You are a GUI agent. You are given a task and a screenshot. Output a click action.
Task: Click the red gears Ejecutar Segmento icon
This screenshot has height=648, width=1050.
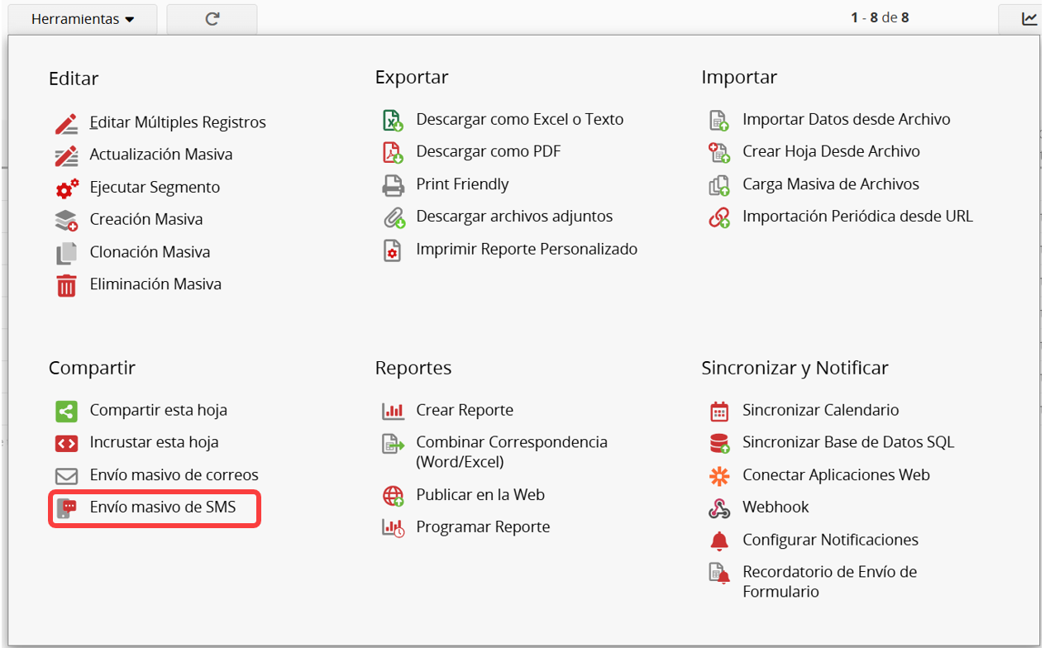pos(66,188)
